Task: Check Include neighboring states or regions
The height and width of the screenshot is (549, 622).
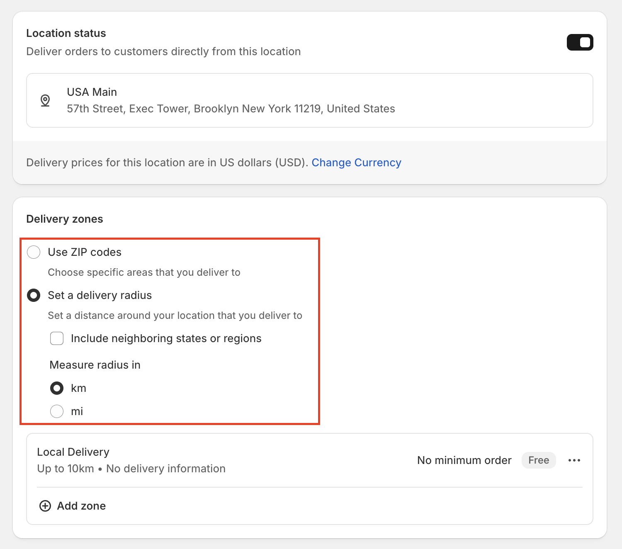Action: pyautogui.click(x=57, y=338)
